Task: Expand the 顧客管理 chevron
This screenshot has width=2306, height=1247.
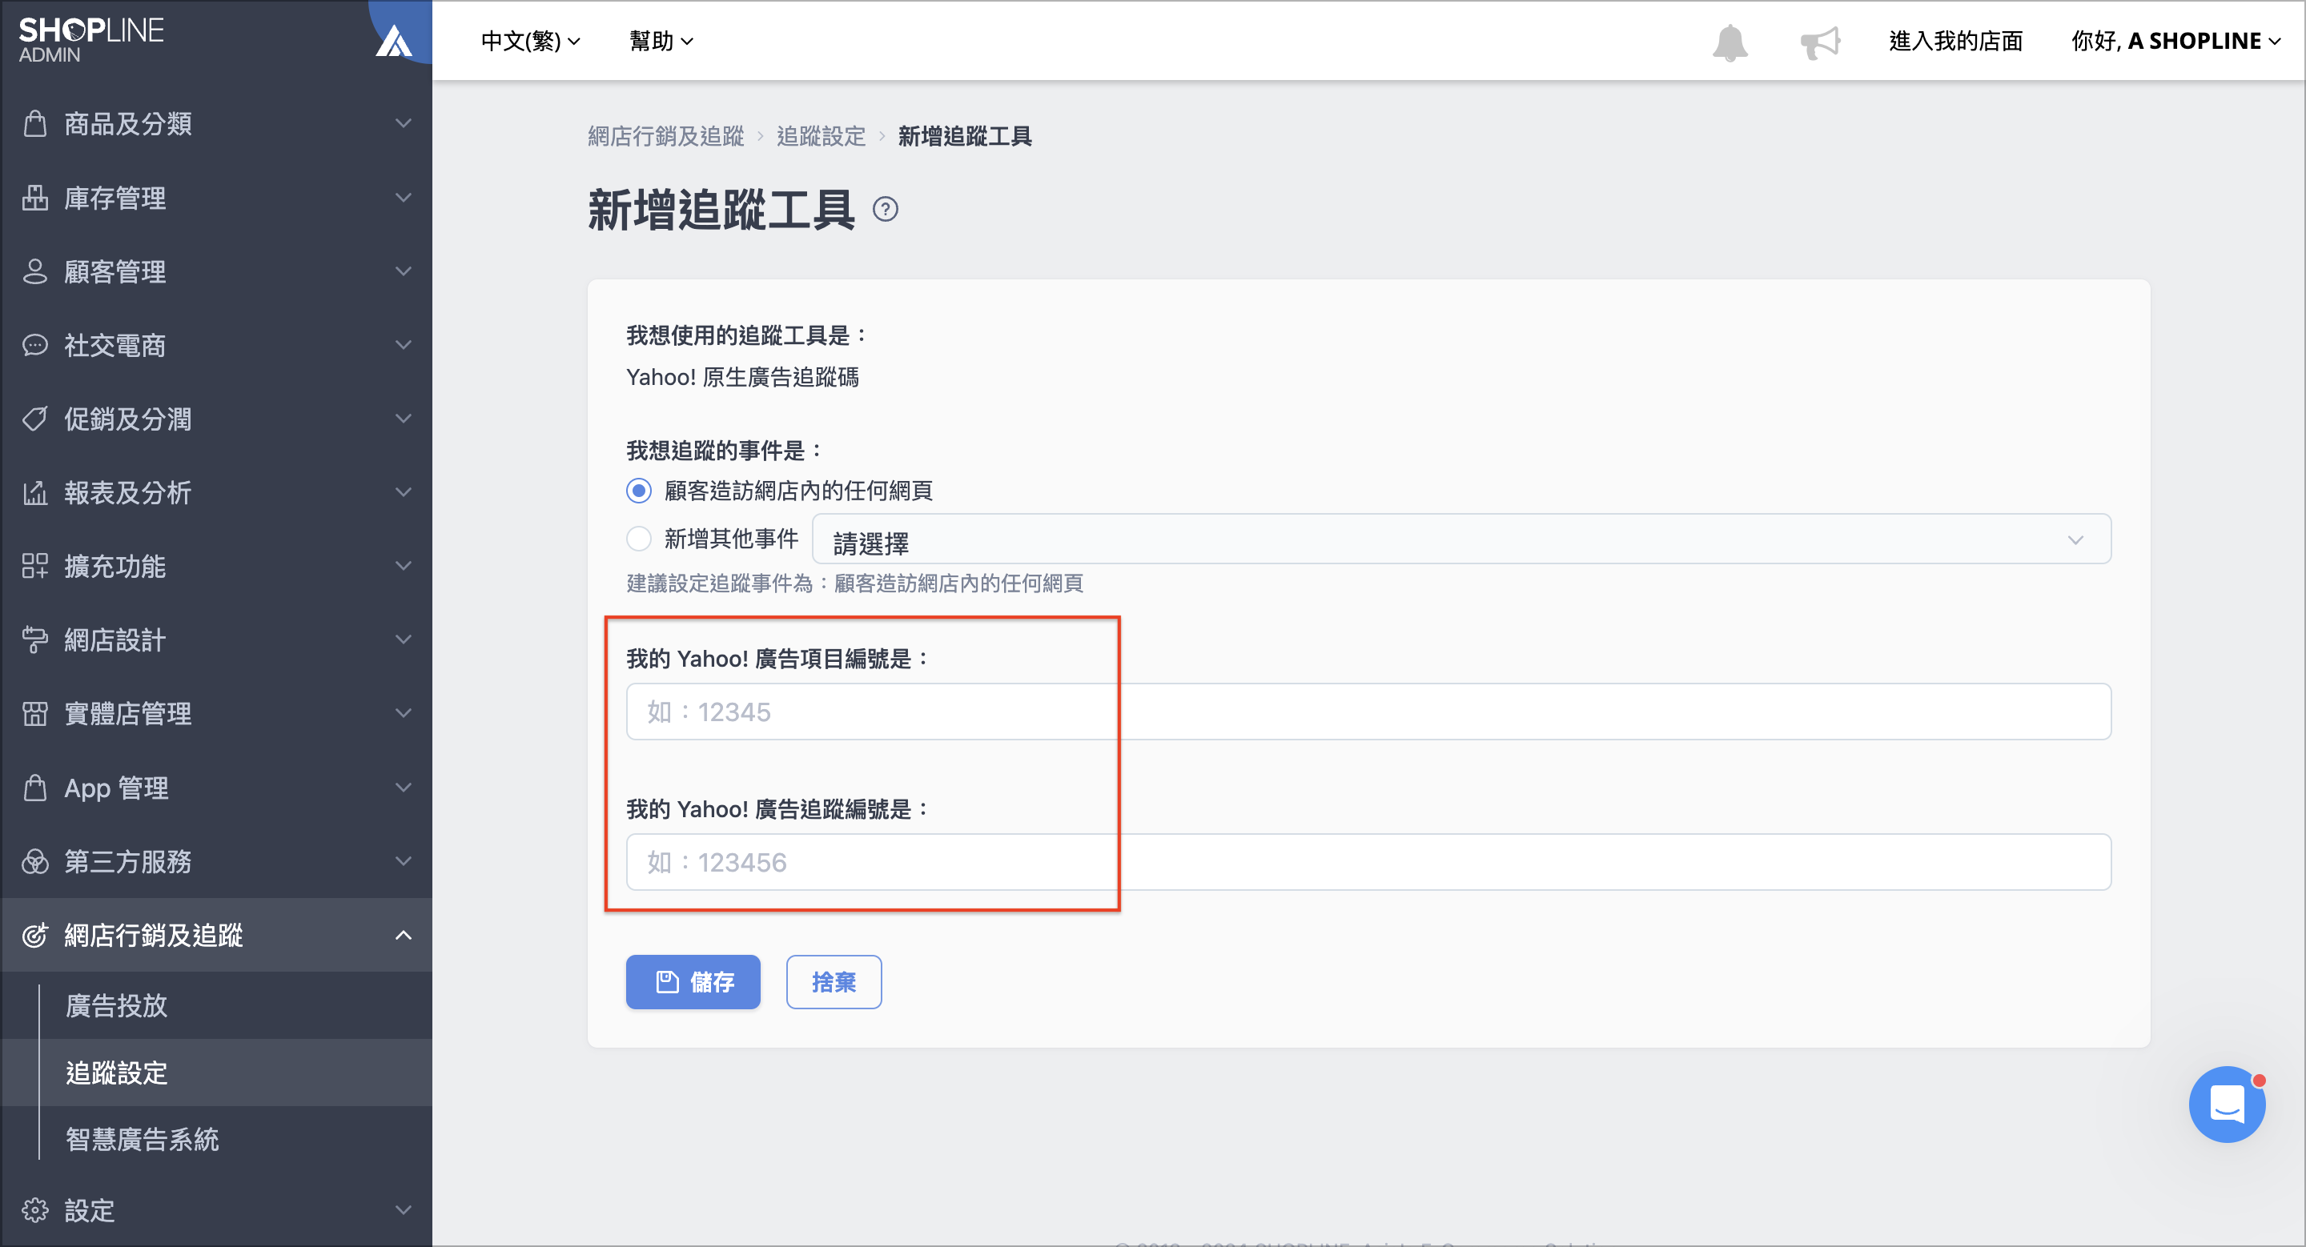Action: click(x=404, y=271)
